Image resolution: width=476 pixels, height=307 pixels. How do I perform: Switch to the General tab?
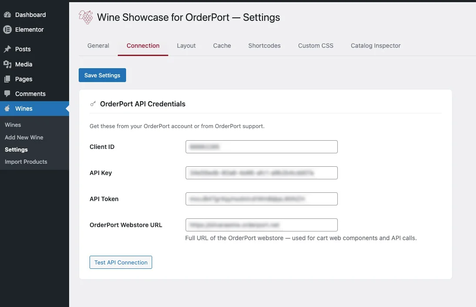98,46
